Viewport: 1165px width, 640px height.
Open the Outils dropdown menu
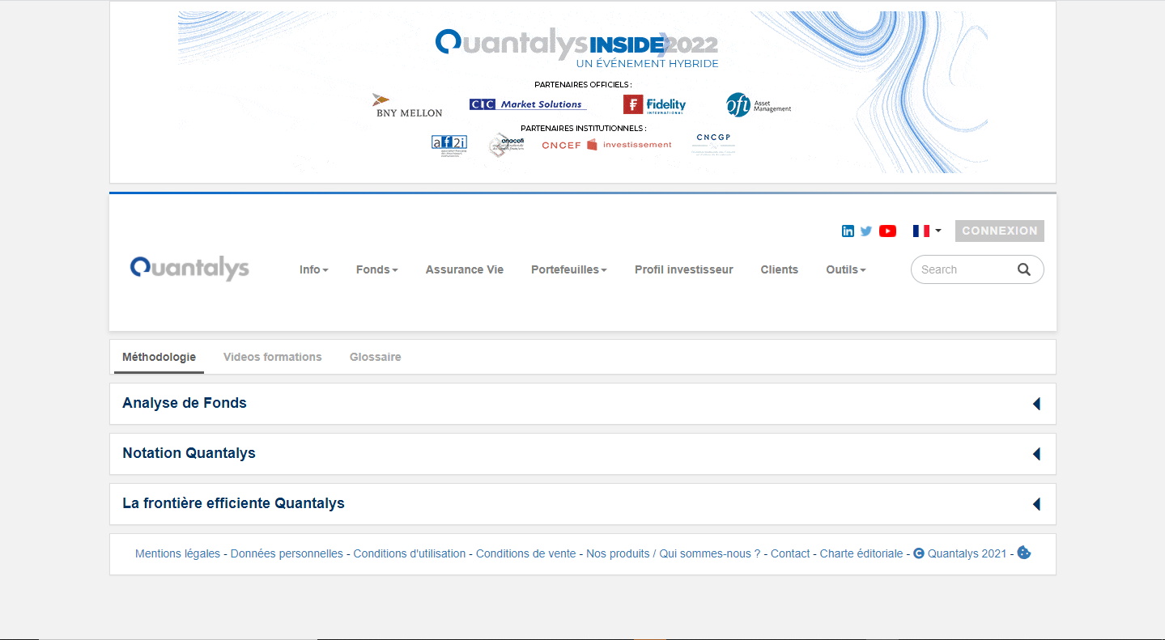coord(846,269)
